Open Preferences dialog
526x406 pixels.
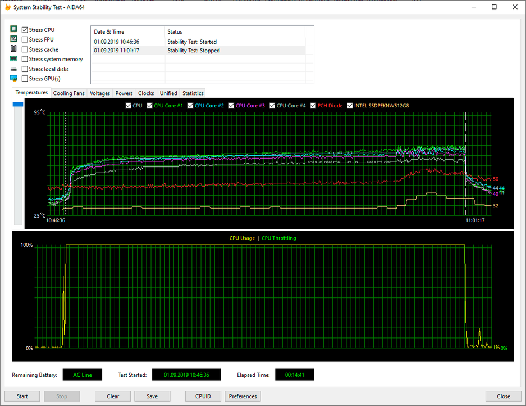tap(243, 396)
